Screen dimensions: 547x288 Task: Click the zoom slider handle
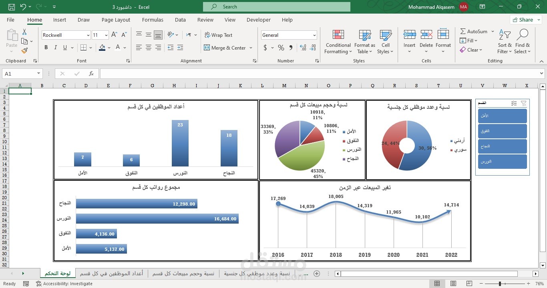point(500,284)
